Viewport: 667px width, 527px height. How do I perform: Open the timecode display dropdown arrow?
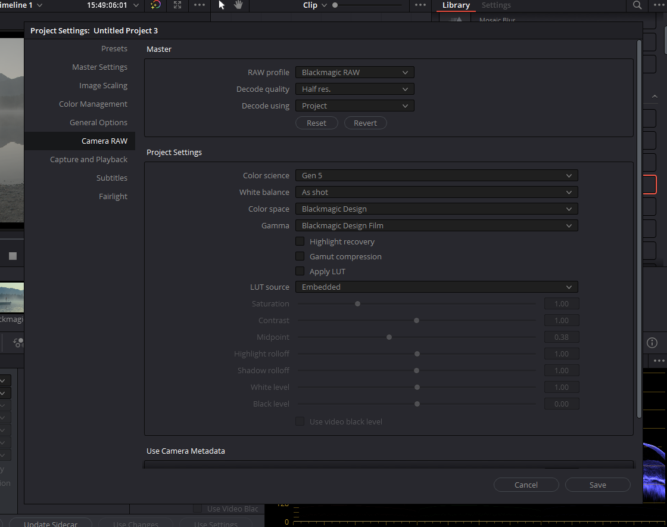(x=136, y=5)
